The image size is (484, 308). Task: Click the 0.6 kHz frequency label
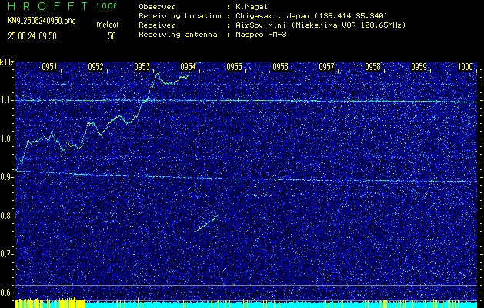[6, 293]
